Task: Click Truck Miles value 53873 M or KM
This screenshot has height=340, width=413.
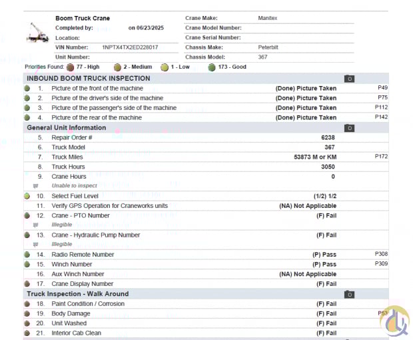Action: pyautogui.click(x=315, y=157)
